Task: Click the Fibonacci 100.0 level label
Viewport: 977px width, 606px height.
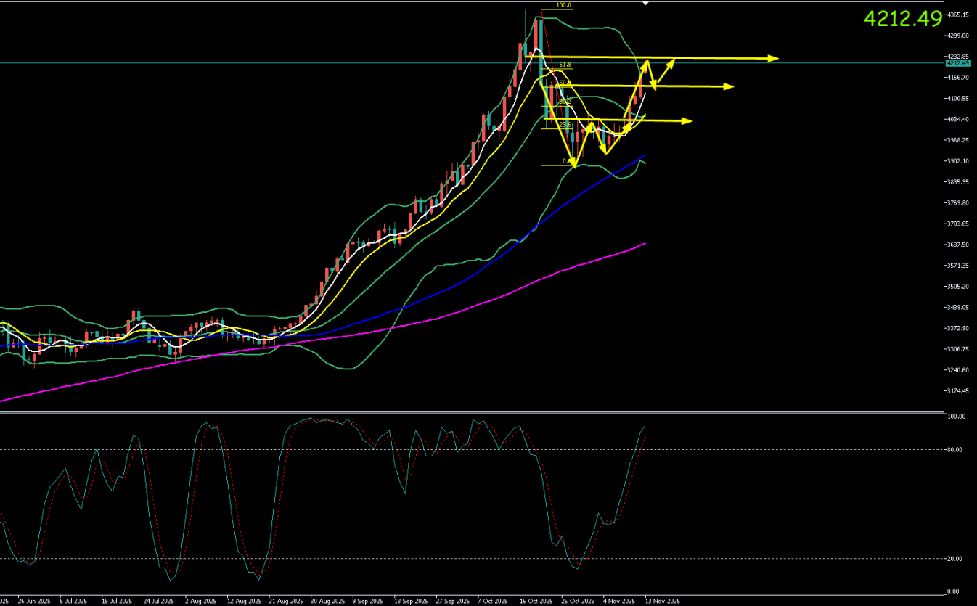Action: pos(564,6)
